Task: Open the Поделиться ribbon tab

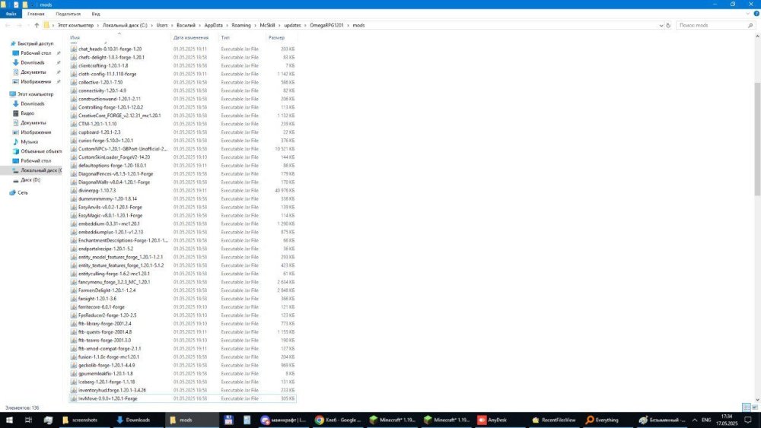Action: (68, 14)
